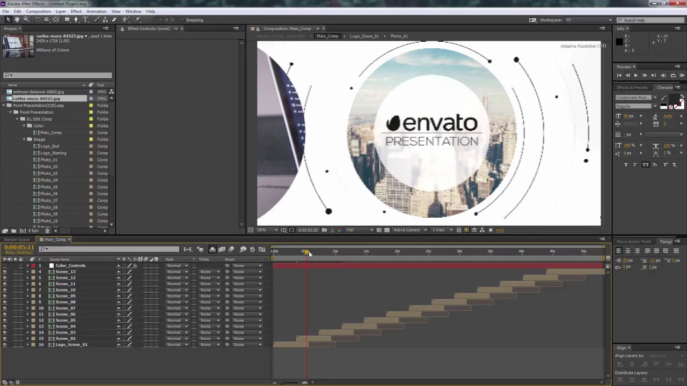This screenshot has width=687, height=386.
Task: Select the Unified Camera tool
Action: 47,20
